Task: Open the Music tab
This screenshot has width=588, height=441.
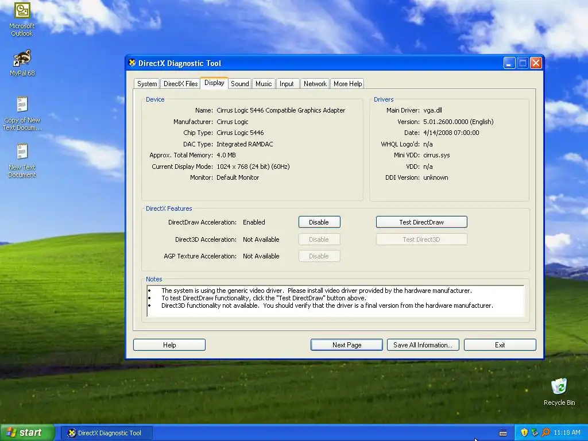Action: 264,84
